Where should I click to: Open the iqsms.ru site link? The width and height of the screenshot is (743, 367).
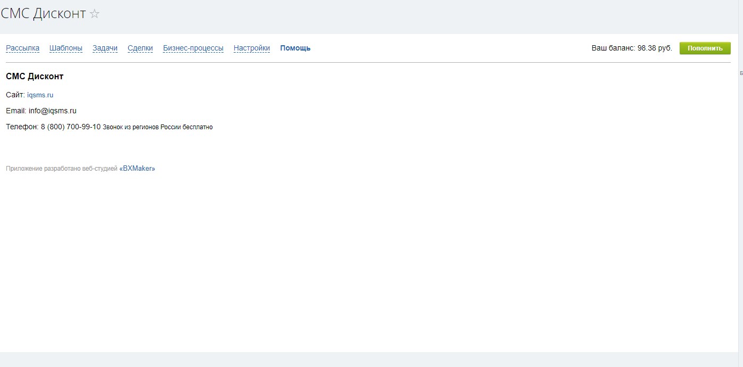click(40, 95)
